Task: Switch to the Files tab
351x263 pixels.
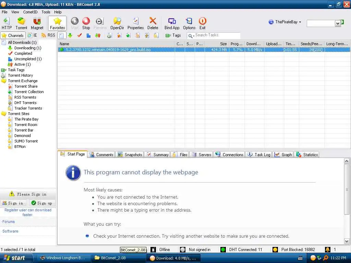Action: 180,154
